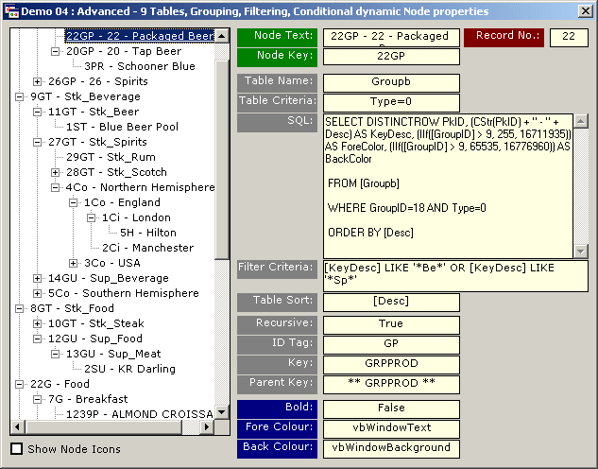Click the Node Text input field

[391, 37]
